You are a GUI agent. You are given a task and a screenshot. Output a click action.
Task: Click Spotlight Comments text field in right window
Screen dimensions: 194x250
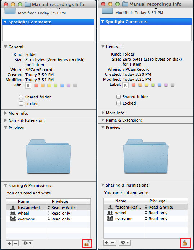[x=145, y=33]
